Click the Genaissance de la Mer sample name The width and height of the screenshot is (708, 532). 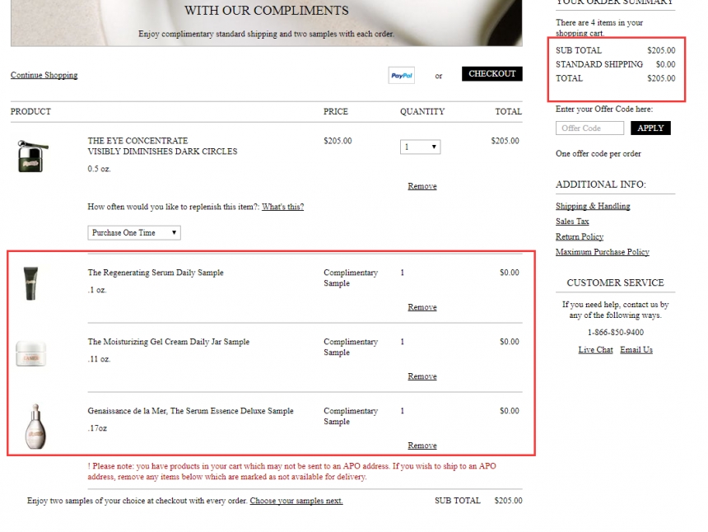[x=190, y=410]
